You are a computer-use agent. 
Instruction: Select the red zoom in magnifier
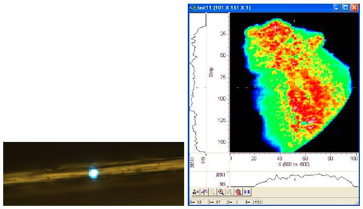coord(221,192)
